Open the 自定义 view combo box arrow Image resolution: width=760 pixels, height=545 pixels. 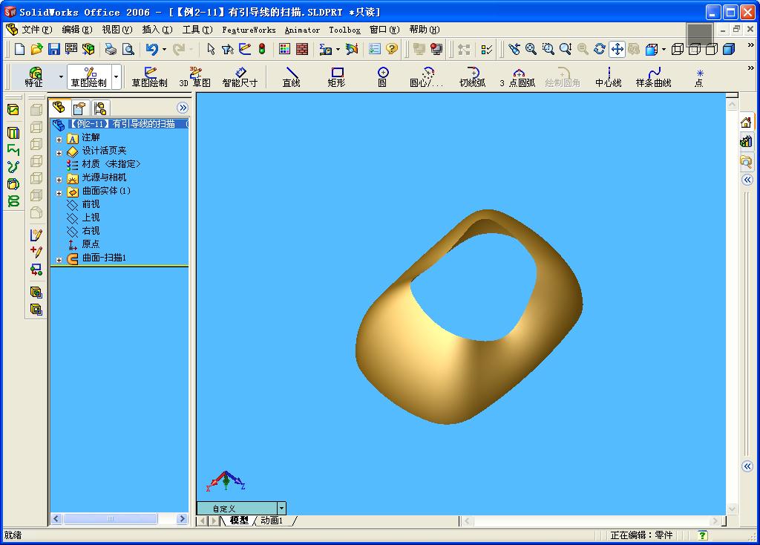coord(281,508)
